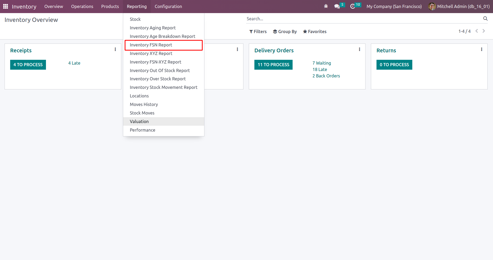Open the Configuration menu

(x=168, y=6)
